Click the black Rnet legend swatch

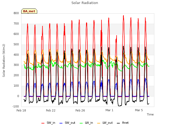pyautogui.click(x=118, y=123)
